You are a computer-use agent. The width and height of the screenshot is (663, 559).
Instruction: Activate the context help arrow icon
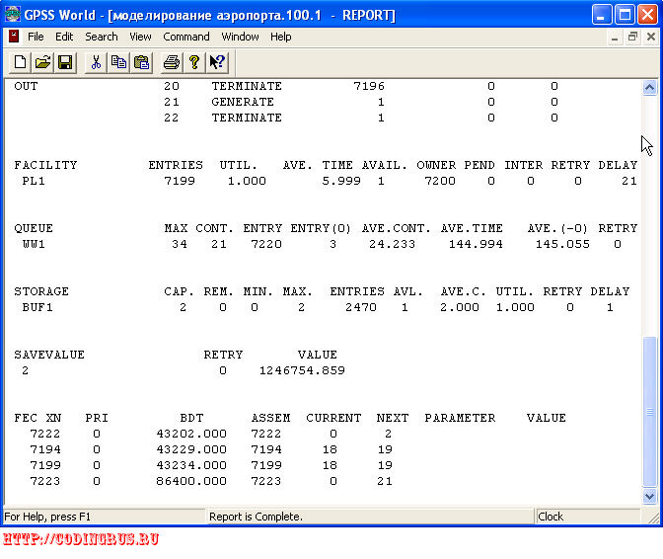coord(217,62)
